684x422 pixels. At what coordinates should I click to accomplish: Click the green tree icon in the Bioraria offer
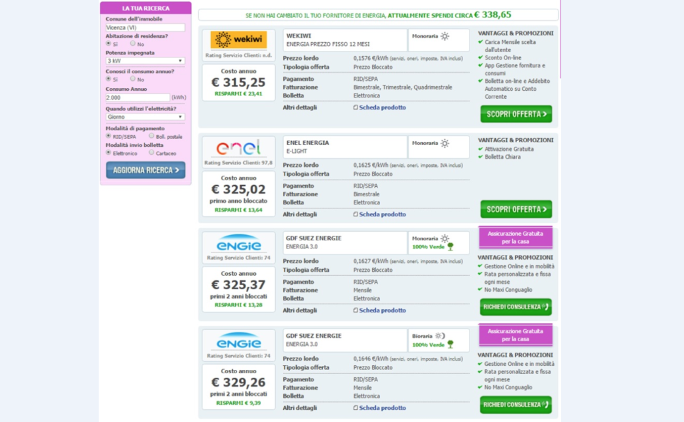click(451, 345)
